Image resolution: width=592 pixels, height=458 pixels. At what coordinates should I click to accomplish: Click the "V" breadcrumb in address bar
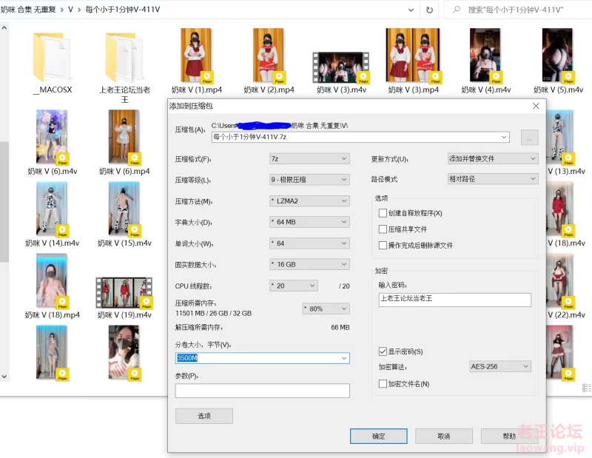[70, 10]
